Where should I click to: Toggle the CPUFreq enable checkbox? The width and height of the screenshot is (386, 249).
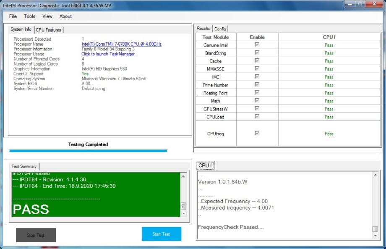[x=257, y=133]
